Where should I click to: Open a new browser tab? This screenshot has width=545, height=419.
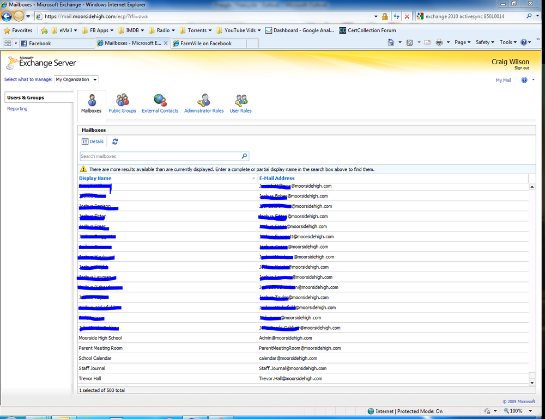253,44
